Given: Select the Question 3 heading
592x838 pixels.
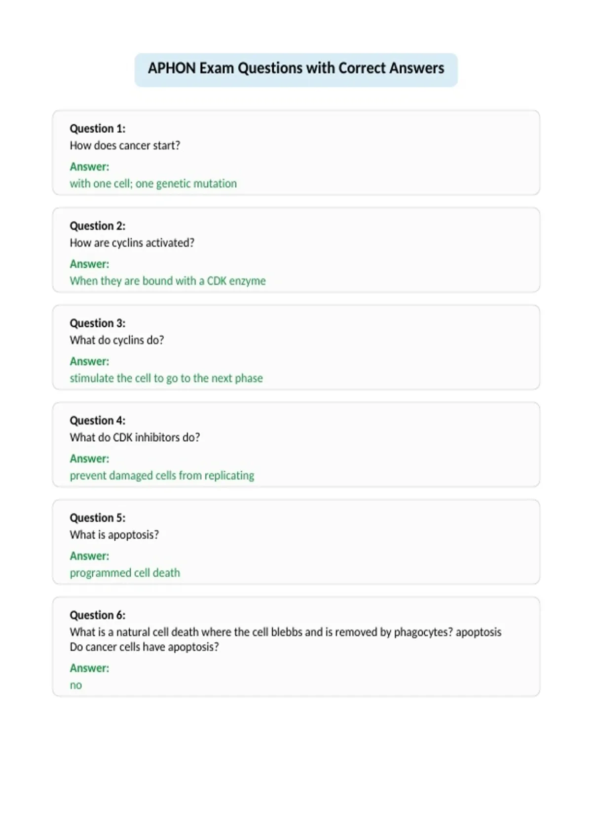Looking at the screenshot, I should 98,323.
